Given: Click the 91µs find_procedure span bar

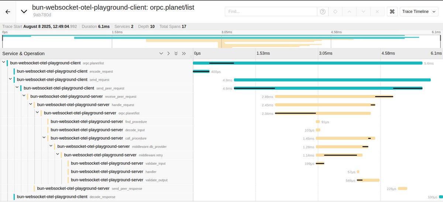Looking at the screenshot, I should click(x=318, y=122).
